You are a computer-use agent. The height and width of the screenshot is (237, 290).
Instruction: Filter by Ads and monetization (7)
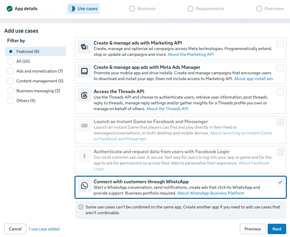(35, 71)
